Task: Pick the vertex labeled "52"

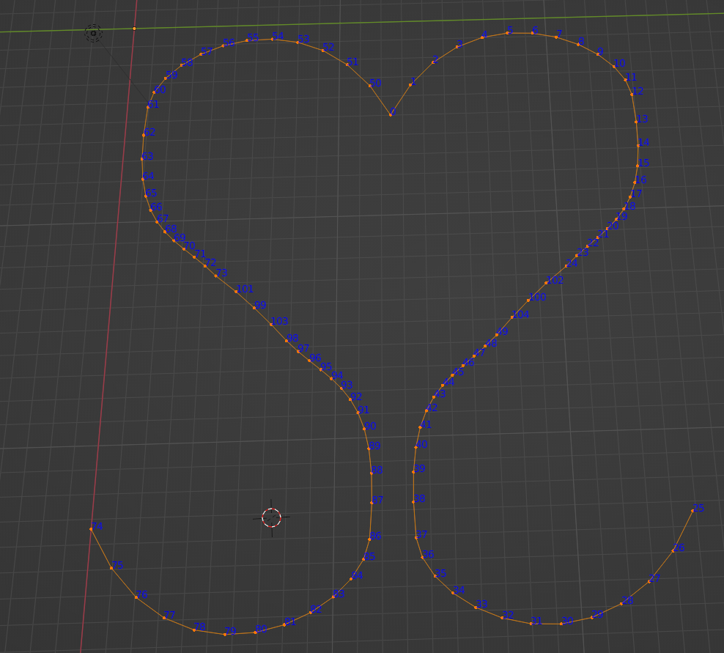Action: pos(322,51)
